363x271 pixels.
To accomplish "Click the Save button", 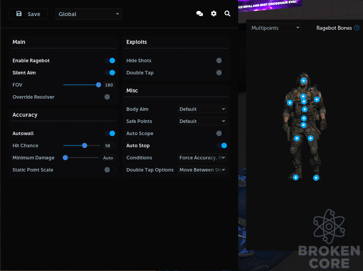I will pos(28,14).
